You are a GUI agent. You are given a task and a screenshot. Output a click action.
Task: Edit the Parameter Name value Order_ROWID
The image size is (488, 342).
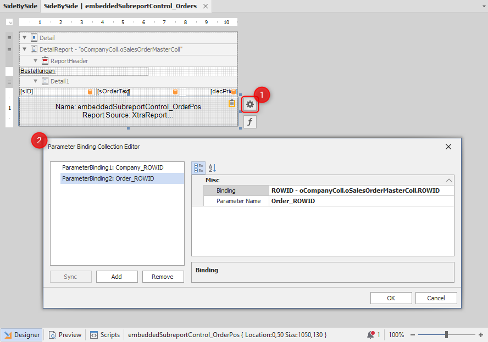pos(361,201)
